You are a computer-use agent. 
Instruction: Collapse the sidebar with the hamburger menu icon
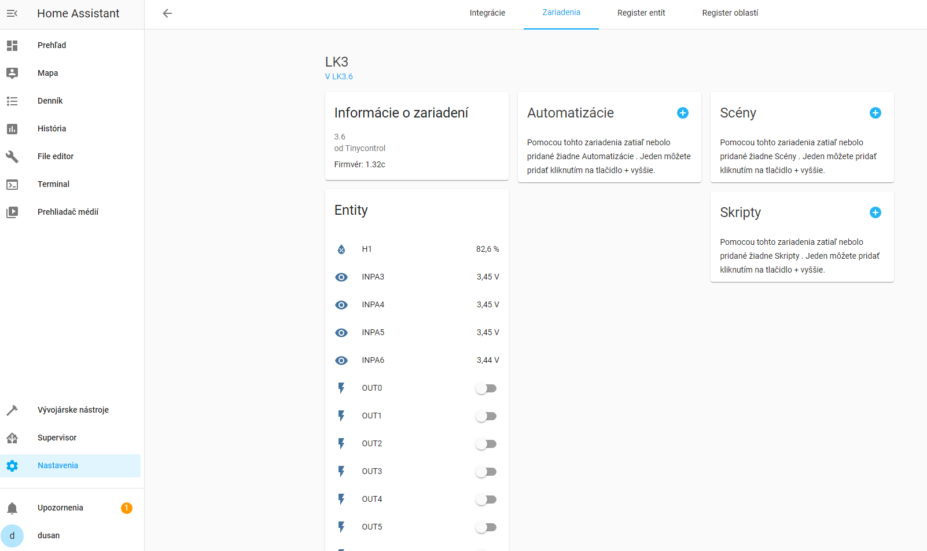[12, 13]
